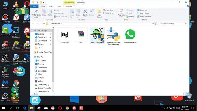Go up one folder level
The image size is (197, 111).
pyautogui.click(x=44, y=24)
